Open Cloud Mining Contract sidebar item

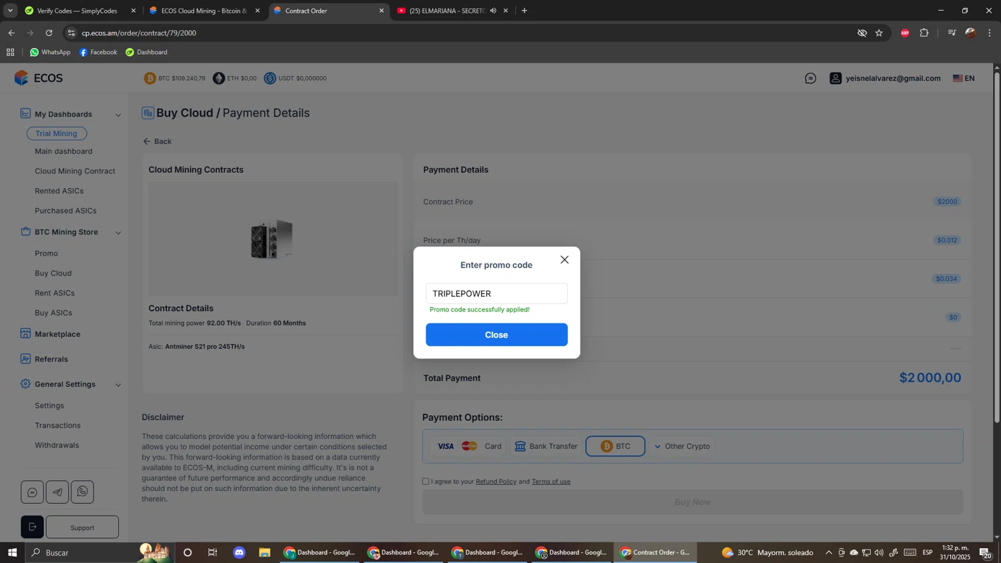[75, 171]
